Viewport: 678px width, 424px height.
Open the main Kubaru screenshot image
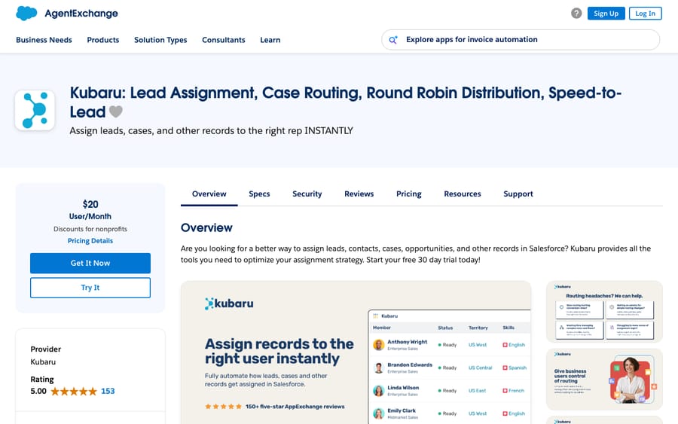[x=356, y=352]
